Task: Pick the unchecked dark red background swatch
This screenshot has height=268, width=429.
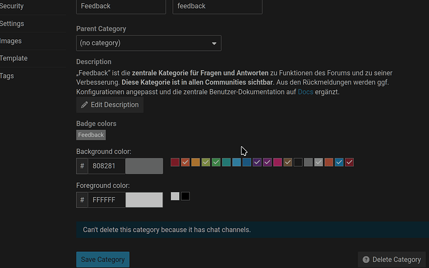Action: pyautogui.click(x=175, y=162)
